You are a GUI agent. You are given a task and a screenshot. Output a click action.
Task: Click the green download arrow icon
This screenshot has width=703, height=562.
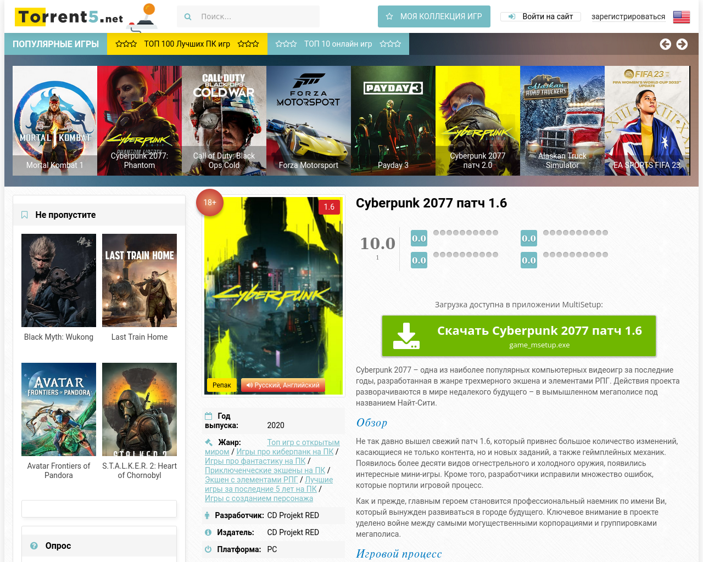click(x=406, y=336)
